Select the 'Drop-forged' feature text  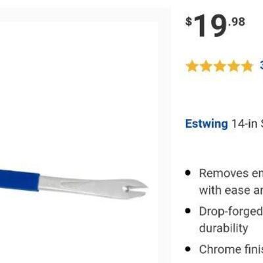click(x=231, y=212)
